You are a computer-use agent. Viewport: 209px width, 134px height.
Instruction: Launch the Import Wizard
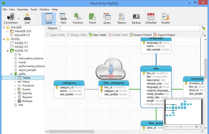(x=141, y=35)
